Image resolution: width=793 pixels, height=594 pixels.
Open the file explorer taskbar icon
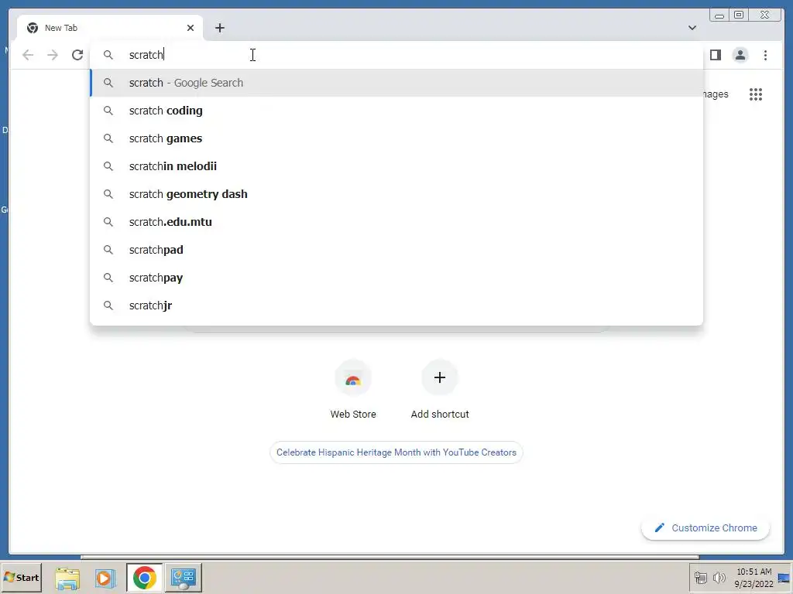67,578
